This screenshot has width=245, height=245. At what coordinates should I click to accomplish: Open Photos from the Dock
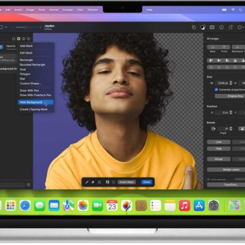(83, 206)
